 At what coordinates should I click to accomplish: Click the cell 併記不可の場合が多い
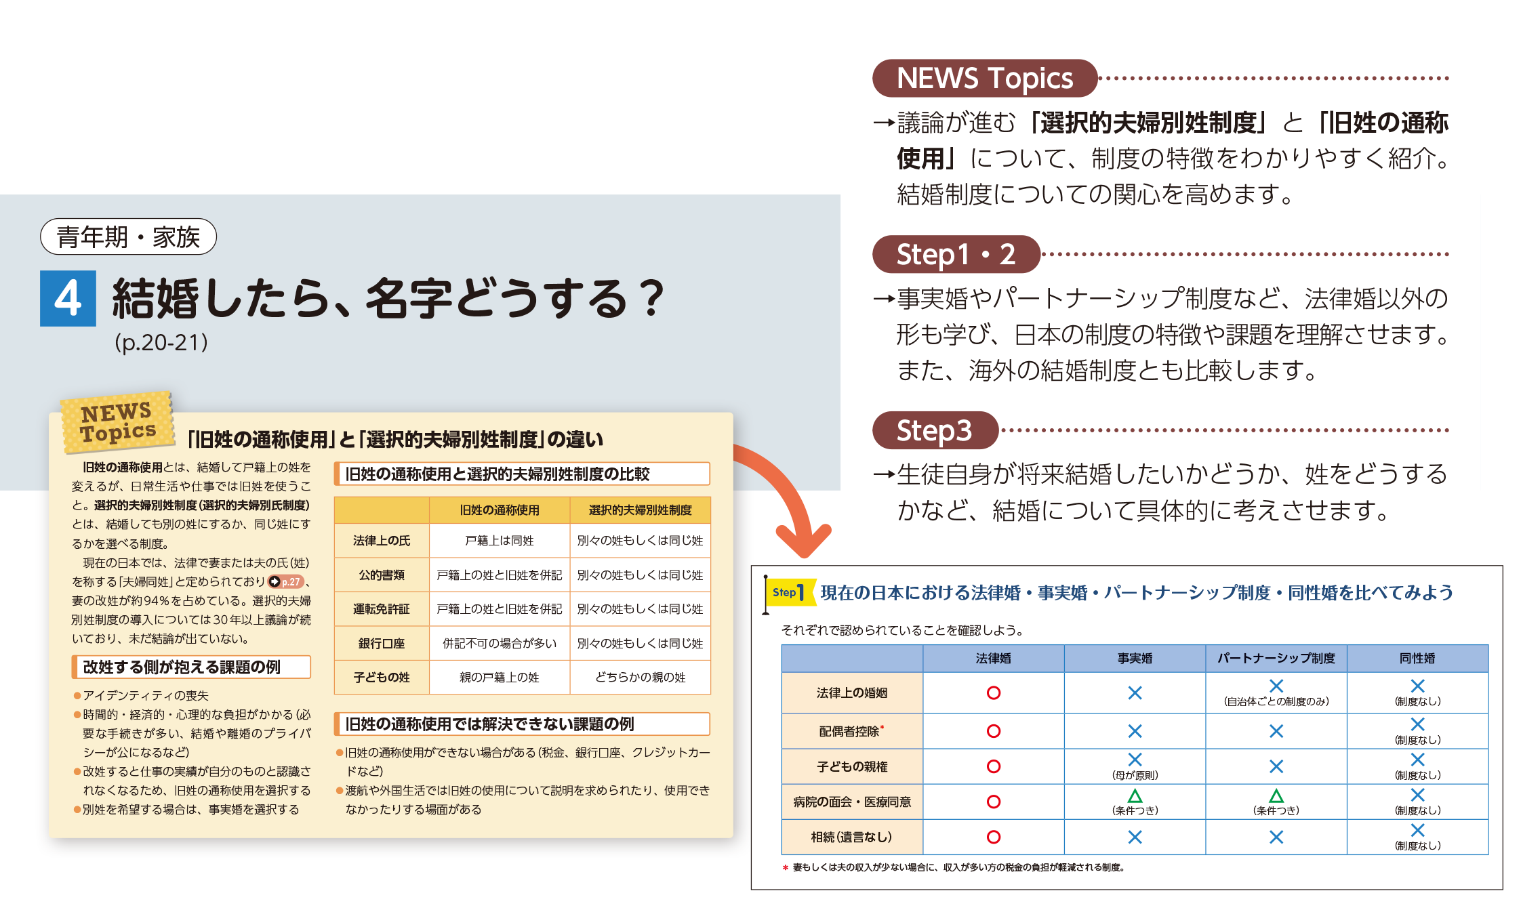point(500,643)
